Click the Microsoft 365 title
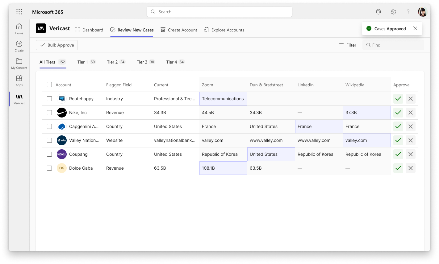The image size is (439, 264). pyautogui.click(x=48, y=12)
